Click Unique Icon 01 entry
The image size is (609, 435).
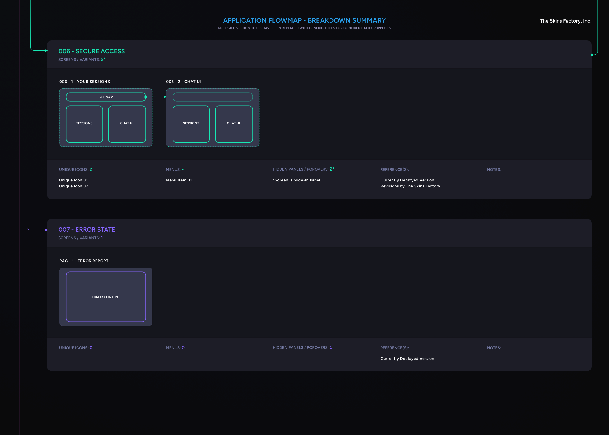pos(73,180)
